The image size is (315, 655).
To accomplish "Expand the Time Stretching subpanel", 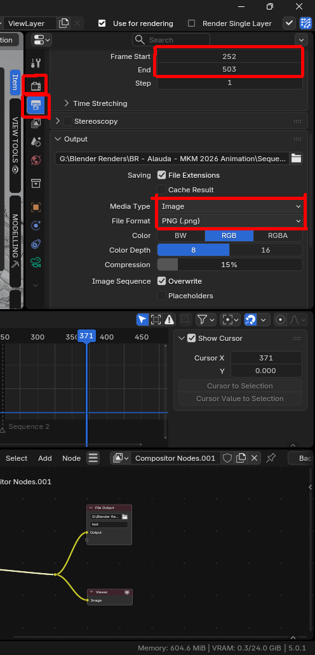I will pos(67,103).
